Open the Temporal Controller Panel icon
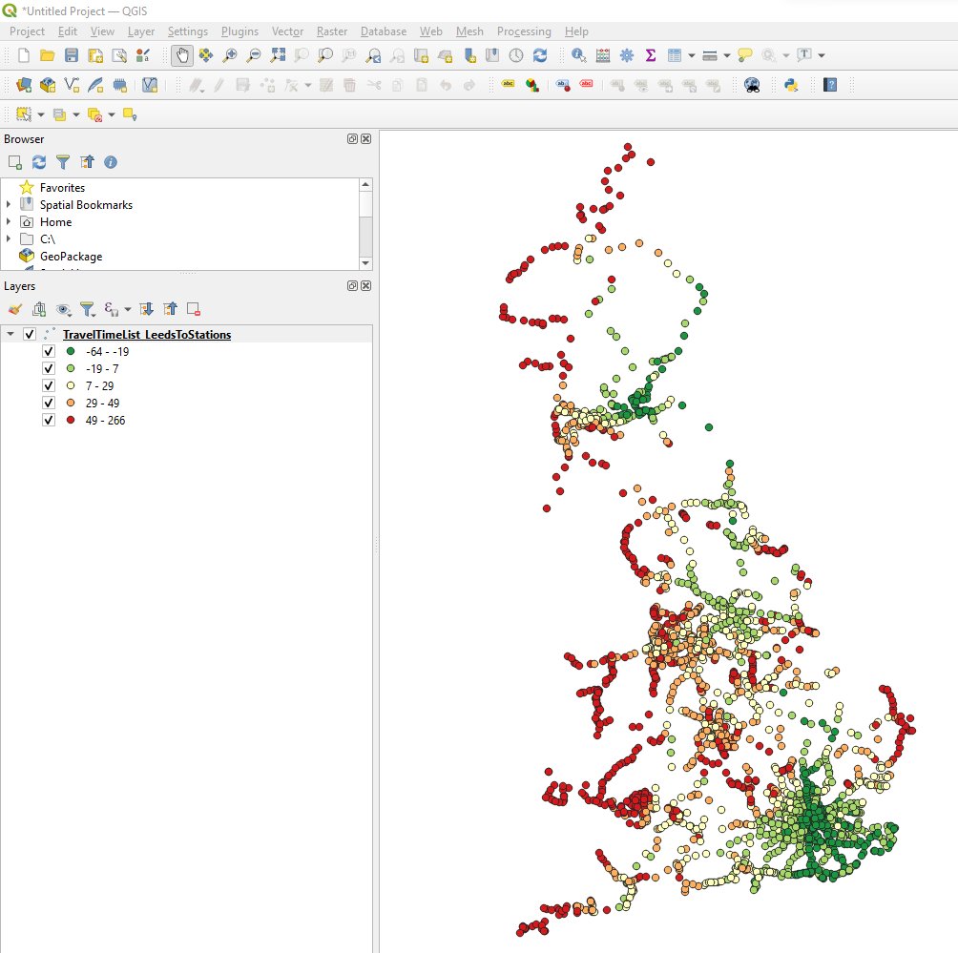 (515, 55)
